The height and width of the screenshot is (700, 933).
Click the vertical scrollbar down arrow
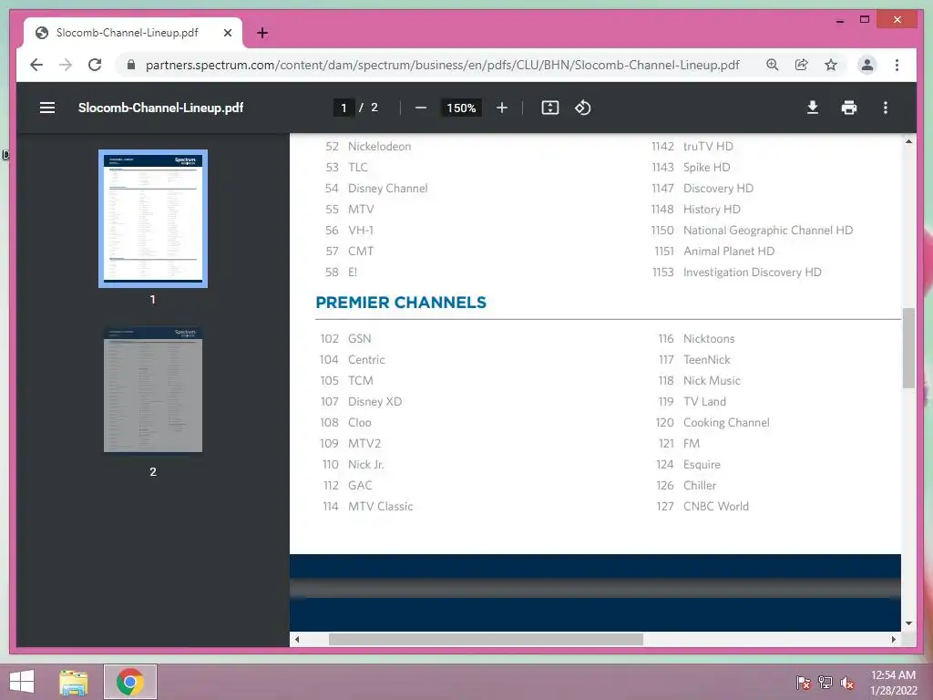[x=908, y=623]
